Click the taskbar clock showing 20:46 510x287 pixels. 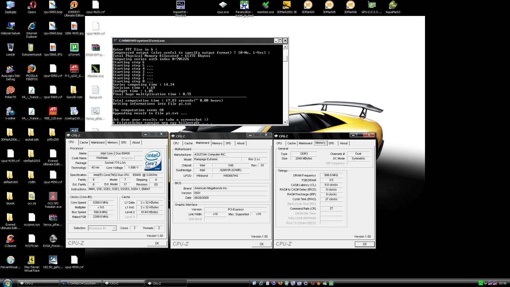click(503, 283)
